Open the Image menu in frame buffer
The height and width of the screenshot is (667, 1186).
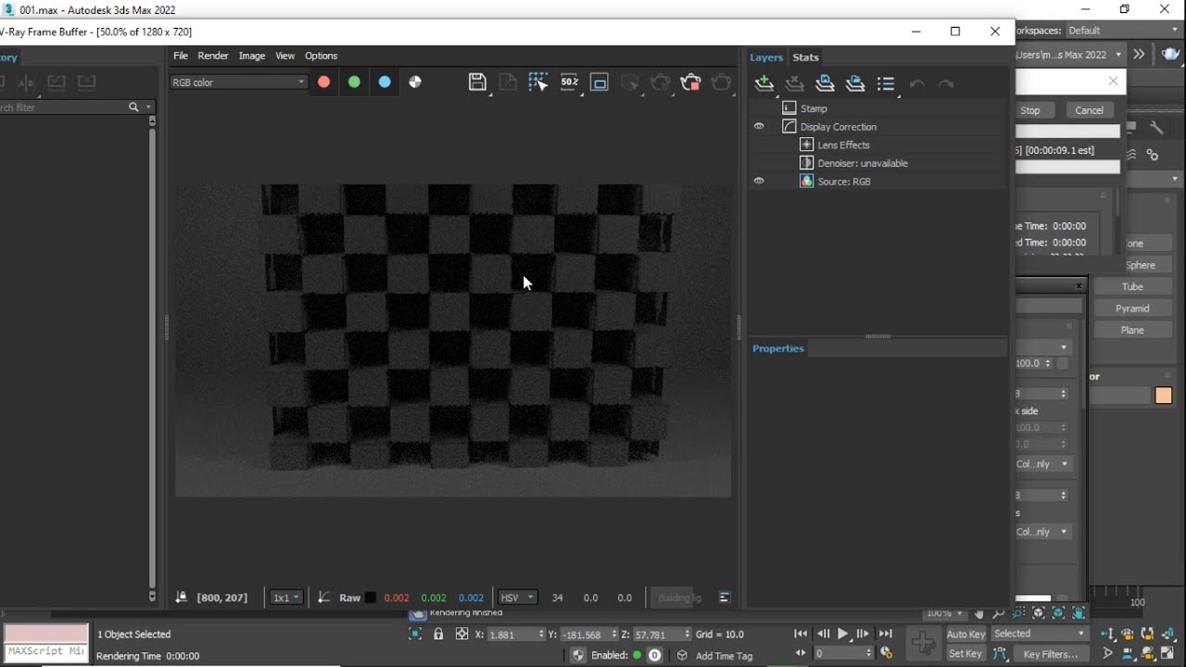[252, 56]
